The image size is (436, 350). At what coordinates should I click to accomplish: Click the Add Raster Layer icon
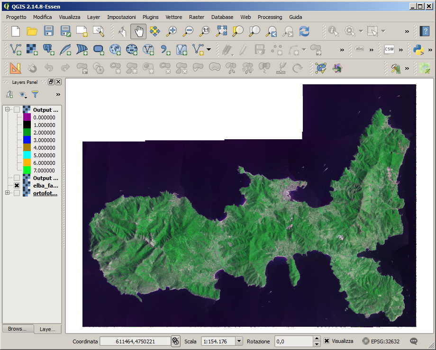[32, 49]
